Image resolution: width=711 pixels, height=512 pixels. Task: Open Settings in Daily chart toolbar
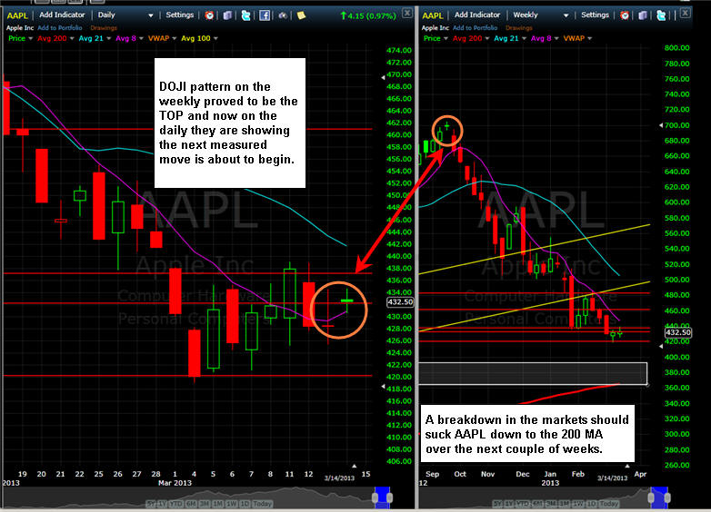tap(179, 15)
